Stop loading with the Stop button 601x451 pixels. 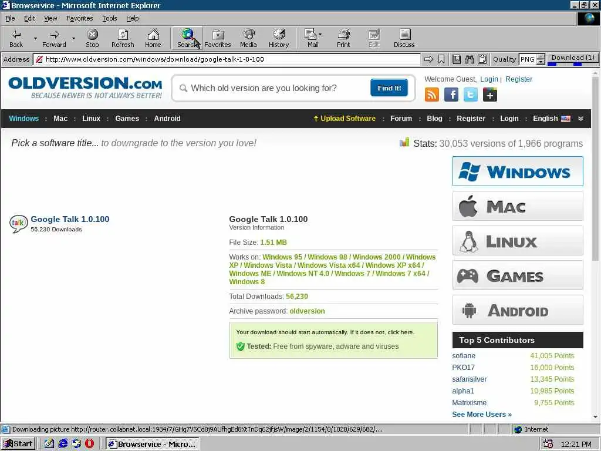[x=92, y=38]
